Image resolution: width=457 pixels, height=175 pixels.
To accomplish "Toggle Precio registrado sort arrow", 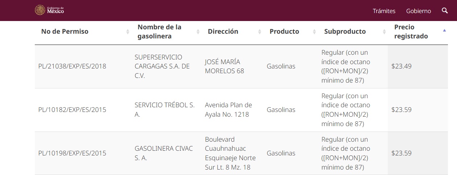I will click(x=444, y=30).
